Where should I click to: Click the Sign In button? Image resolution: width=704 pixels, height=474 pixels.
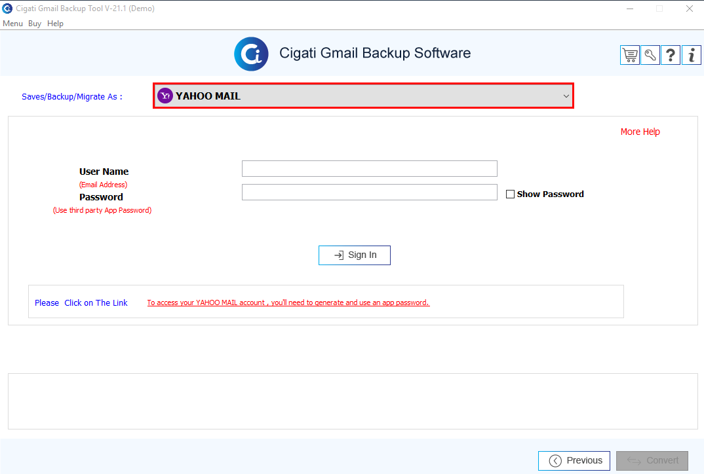tap(354, 255)
